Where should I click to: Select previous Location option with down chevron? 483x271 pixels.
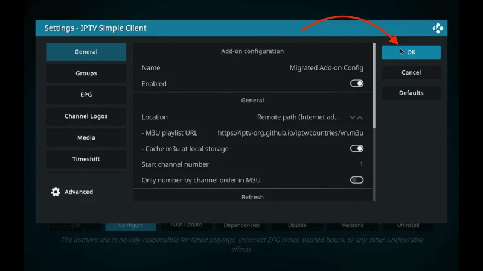353,117
